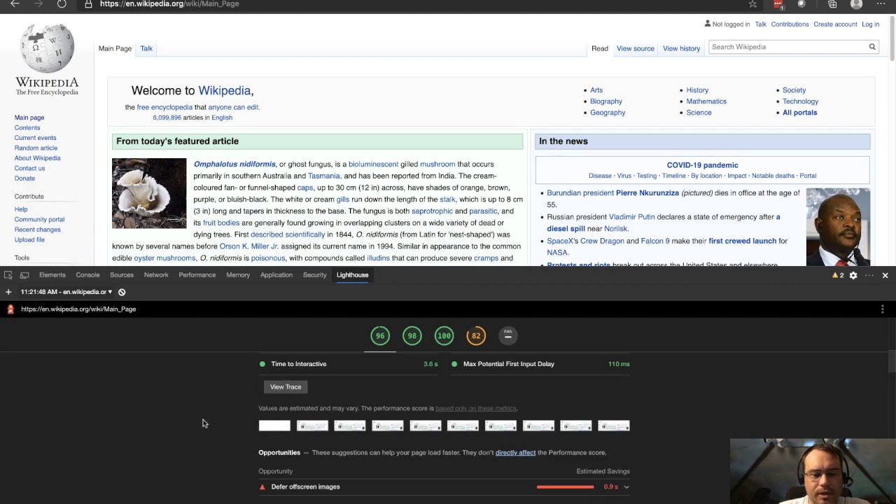Open the Performance DevTools tab
896x504 pixels.
coord(197,275)
